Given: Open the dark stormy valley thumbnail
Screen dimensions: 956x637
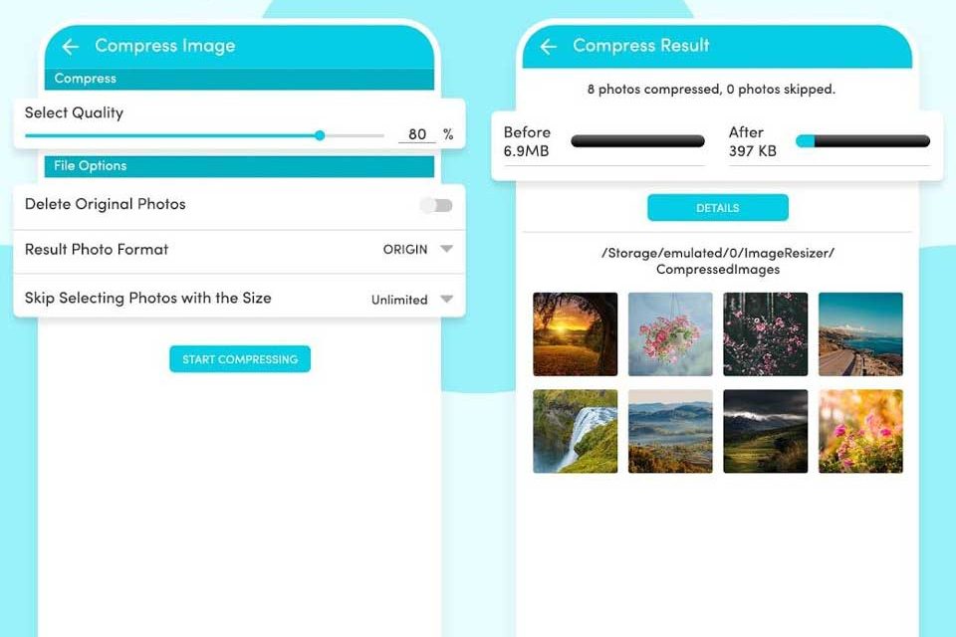Looking at the screenshot, I should pos(765,432).
